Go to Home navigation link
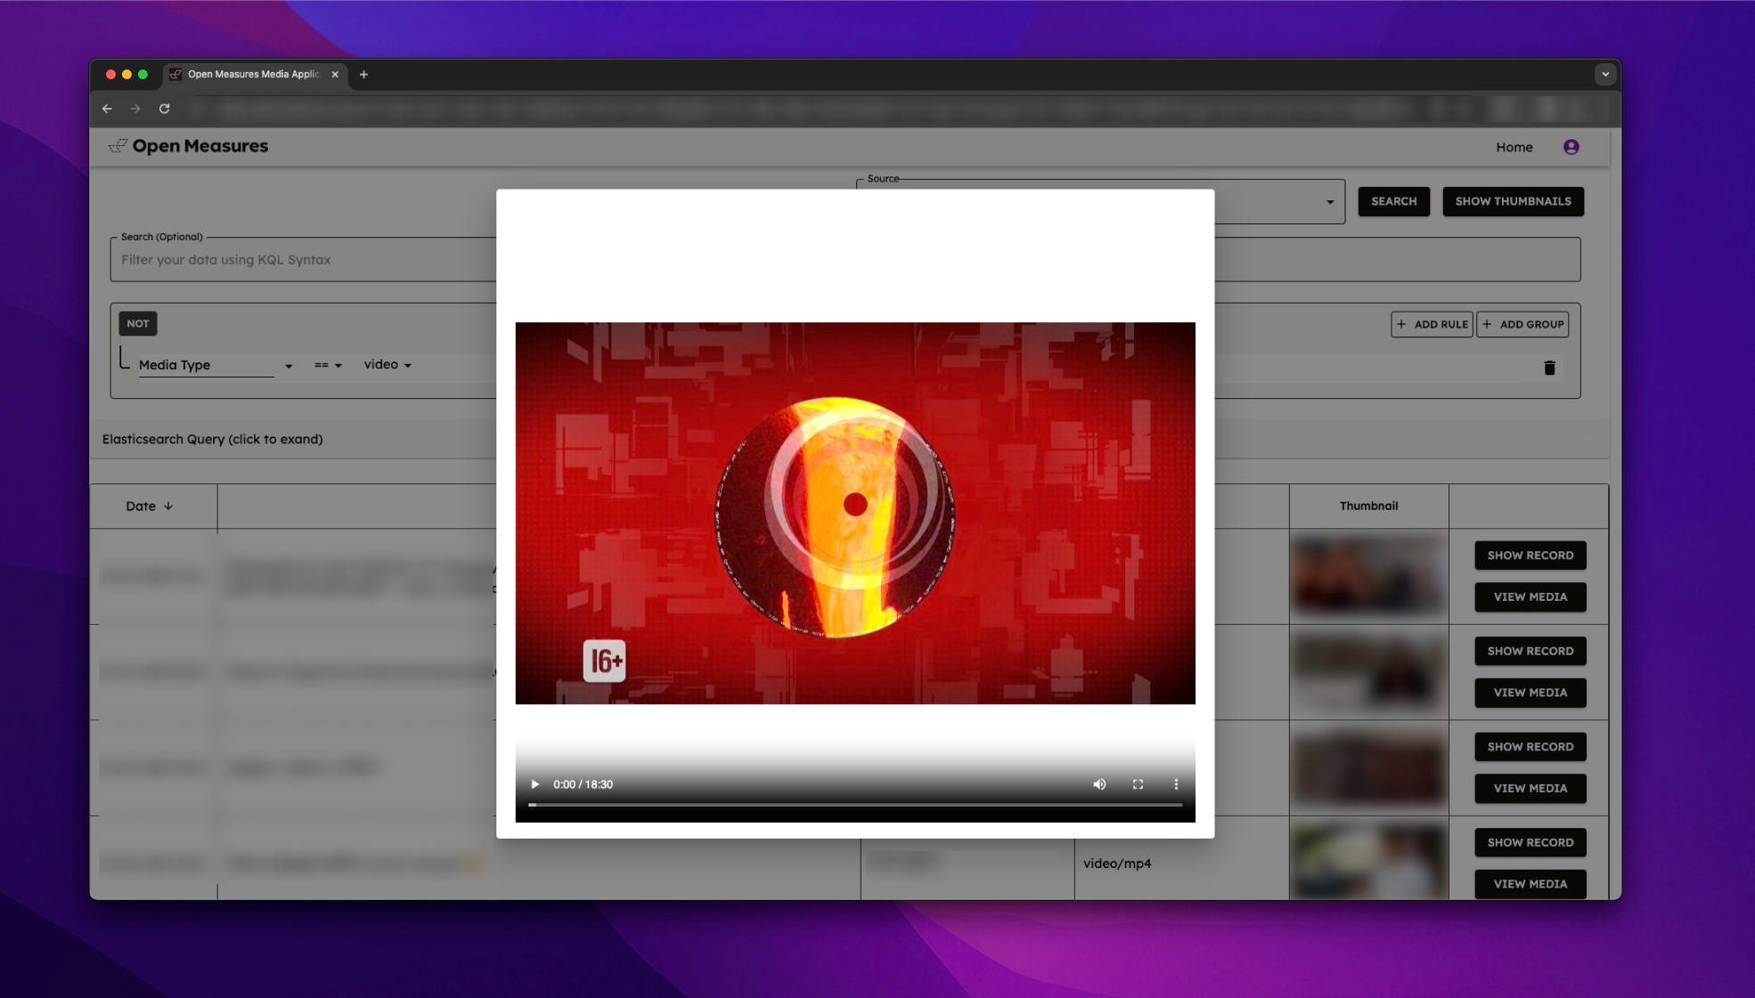The height and width of the screenshot is (998, 1755). tap(1514, 147)
